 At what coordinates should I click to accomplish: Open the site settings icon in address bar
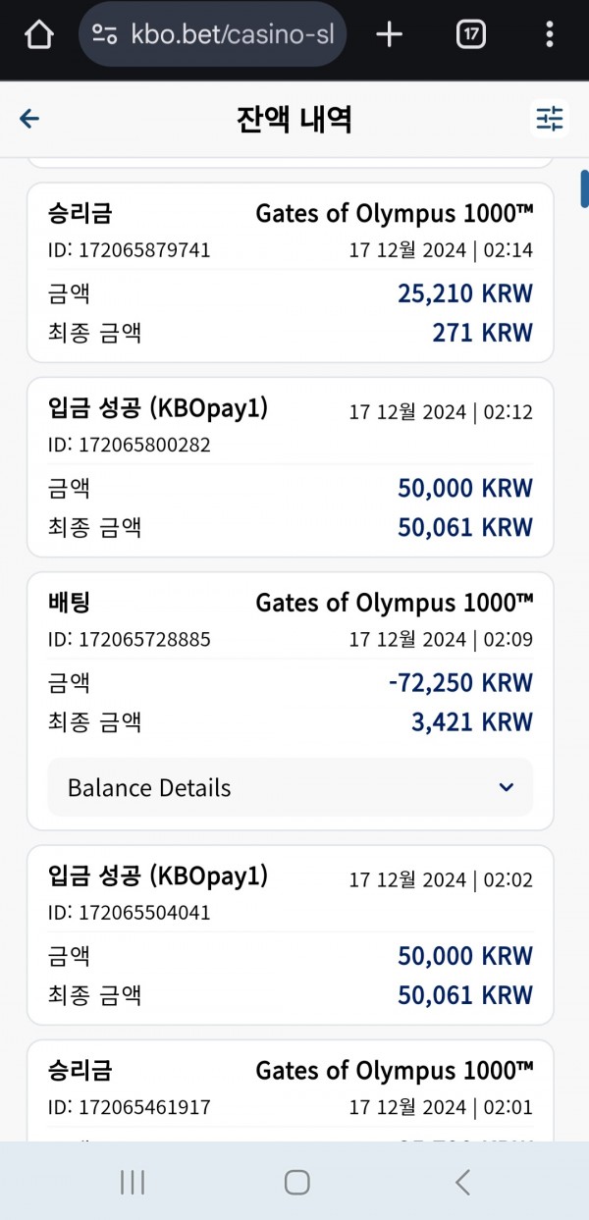coord(105,35)
